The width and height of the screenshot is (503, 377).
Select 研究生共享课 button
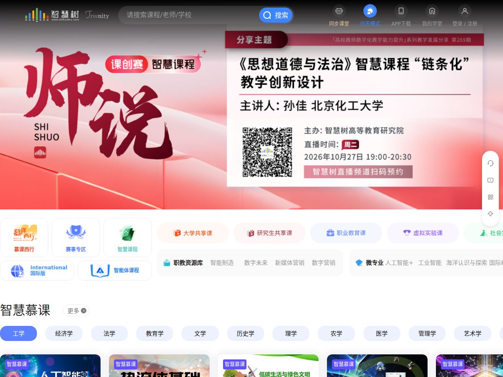click(270, 233)
